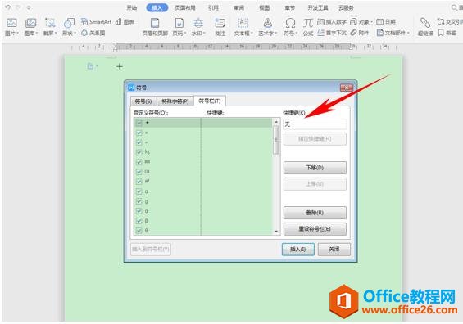Toggle checkbox for the cm symbol row

138,172
